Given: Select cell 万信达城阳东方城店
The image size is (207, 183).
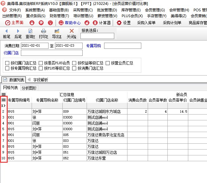Looking at the screenshot, I should pos(107,111).
